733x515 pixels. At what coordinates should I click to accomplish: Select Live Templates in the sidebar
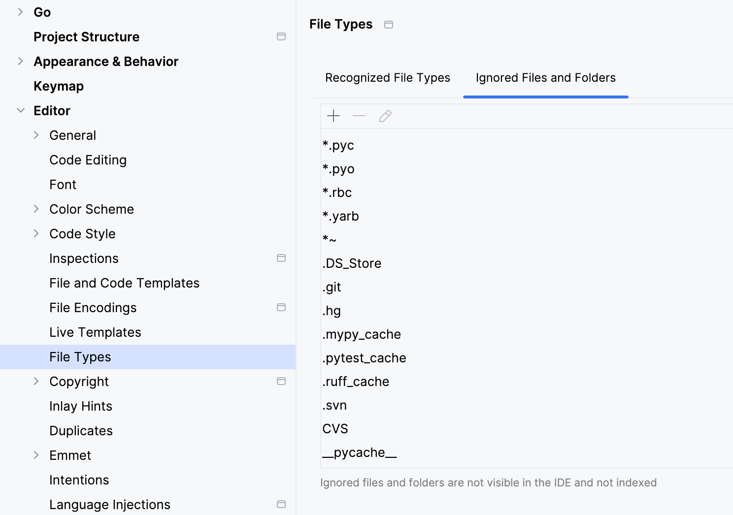[95, 332]
